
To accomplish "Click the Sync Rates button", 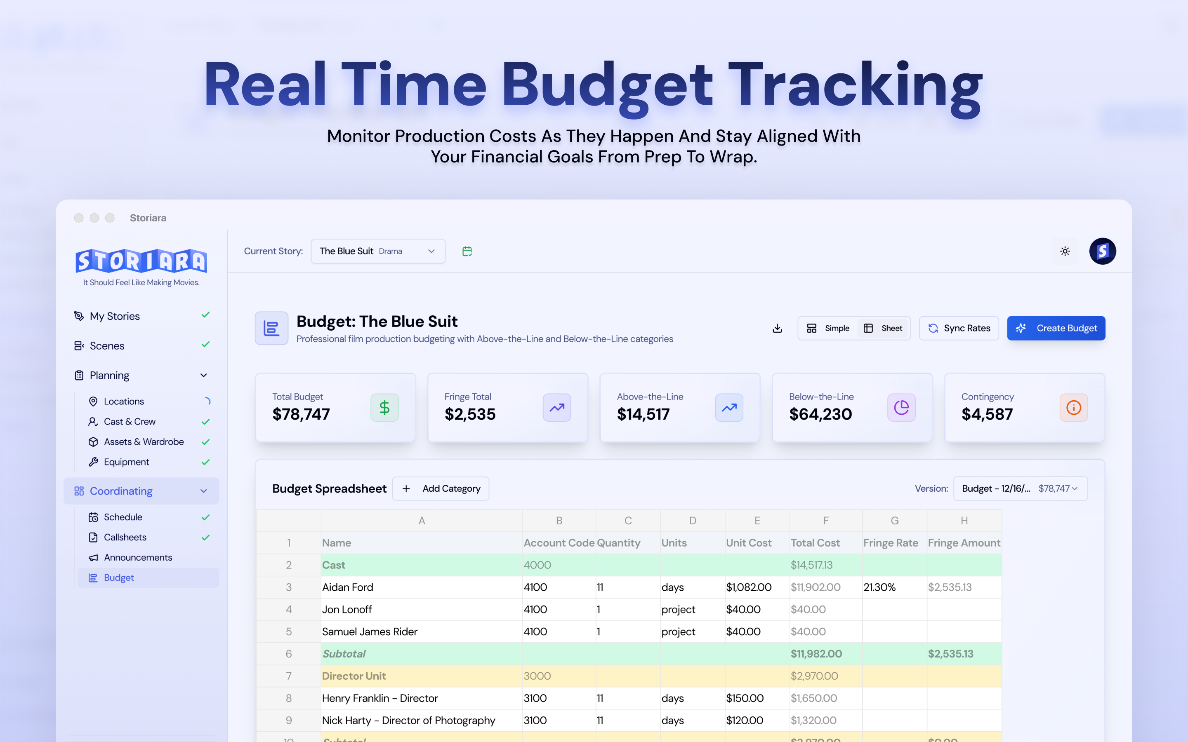I will (x=959, y=328).
